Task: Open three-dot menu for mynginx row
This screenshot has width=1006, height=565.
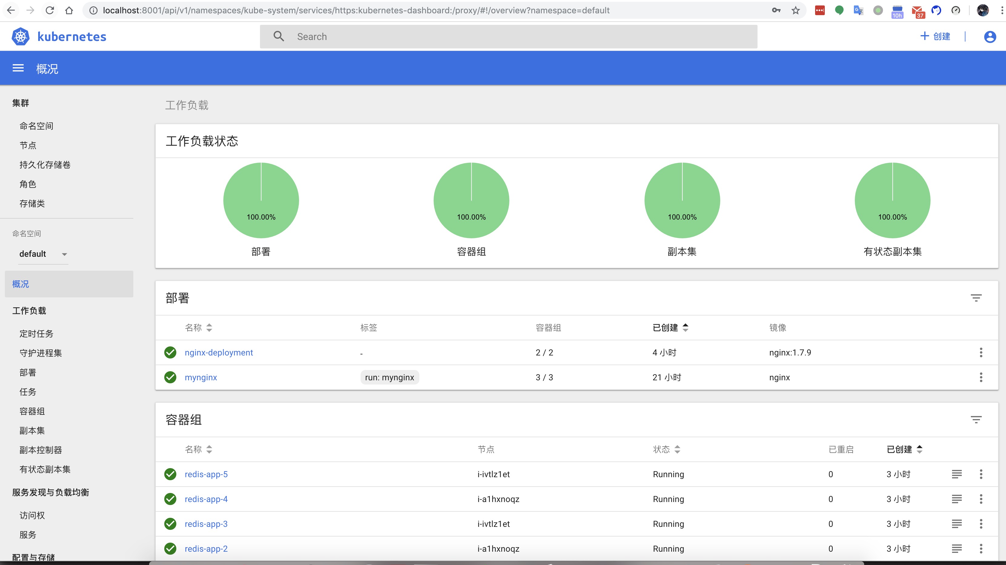Action: pyautogui.click(x=981, y=377)
